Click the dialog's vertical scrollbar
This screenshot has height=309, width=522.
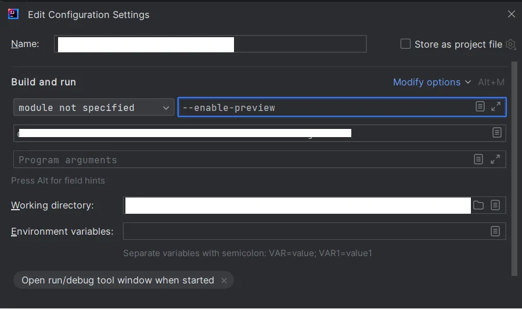click(514, 168)
